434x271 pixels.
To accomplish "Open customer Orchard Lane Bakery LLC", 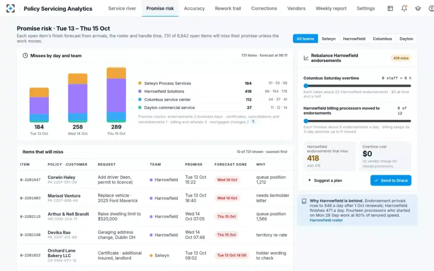I will pos(61,253).
